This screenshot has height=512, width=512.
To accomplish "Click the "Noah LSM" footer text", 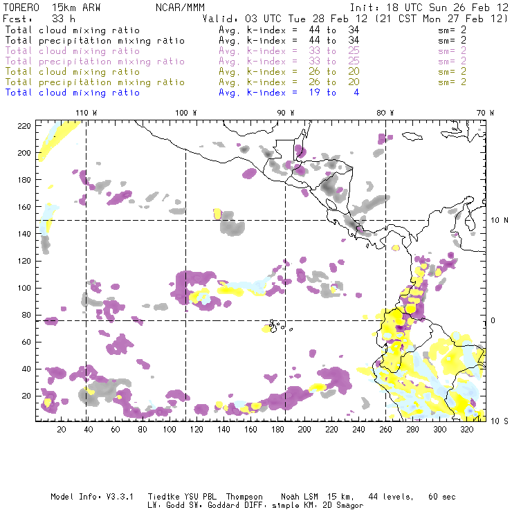I will click(300, 497).
